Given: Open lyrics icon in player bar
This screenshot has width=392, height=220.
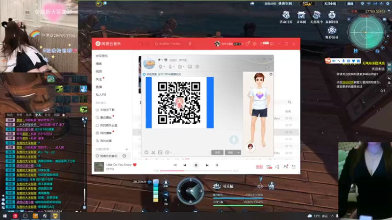Looking at the screenshot, I should (217, 165).
